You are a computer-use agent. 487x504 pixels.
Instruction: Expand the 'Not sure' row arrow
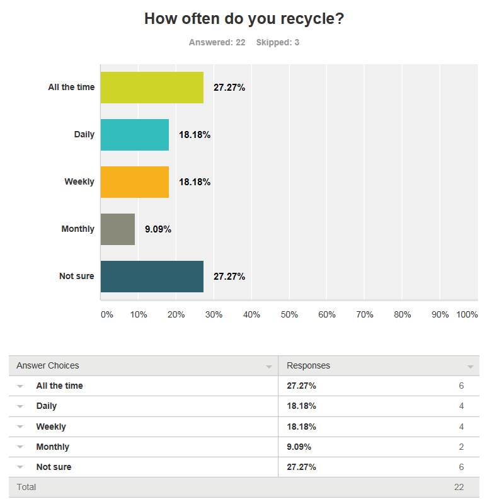point(20,467)
